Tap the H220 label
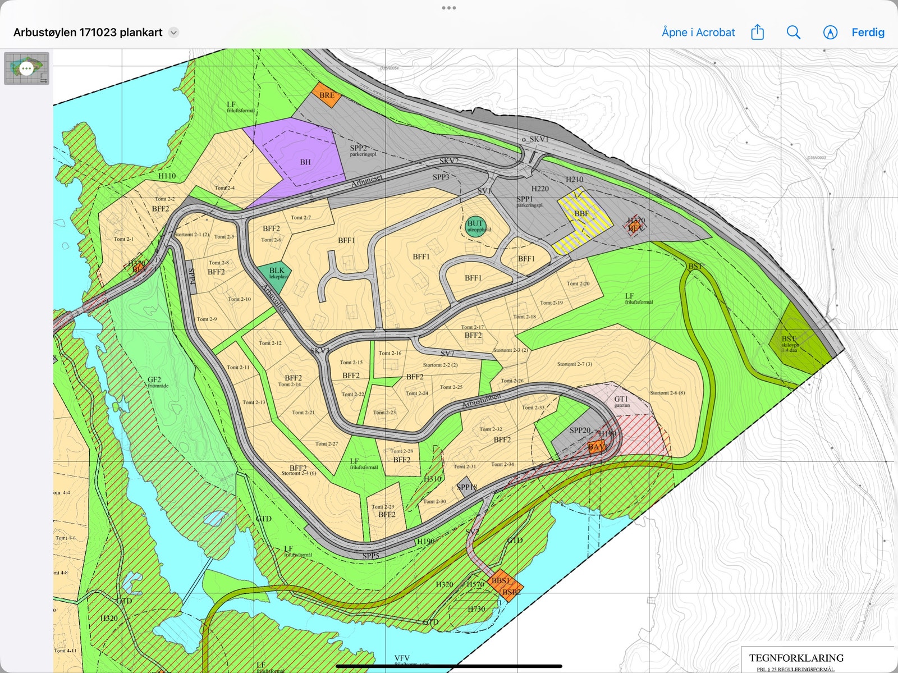The image size is (898, 673). [x=540, y=189]
